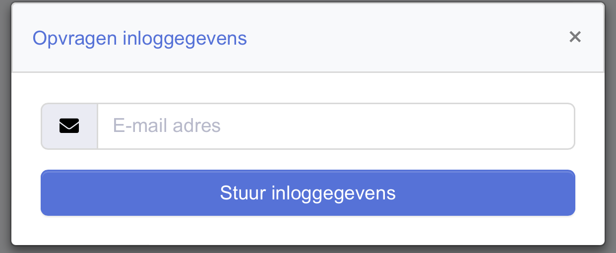616x253 pixels.
Task: Click the blue dialog title label
Action: tap(139, 38)
